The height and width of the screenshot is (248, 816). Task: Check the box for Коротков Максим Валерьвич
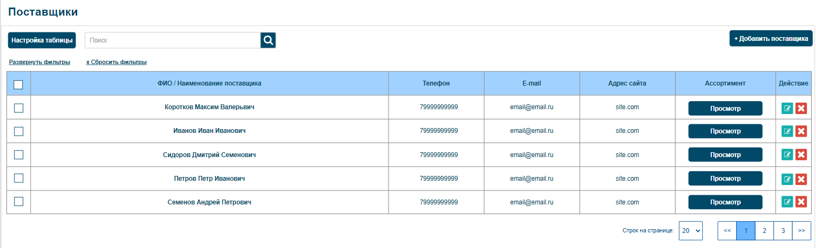click(x=18, y=108)
